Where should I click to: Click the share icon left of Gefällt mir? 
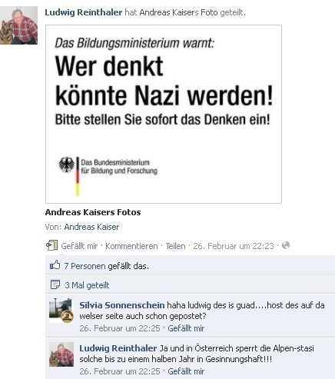click(x=51, y=245)
